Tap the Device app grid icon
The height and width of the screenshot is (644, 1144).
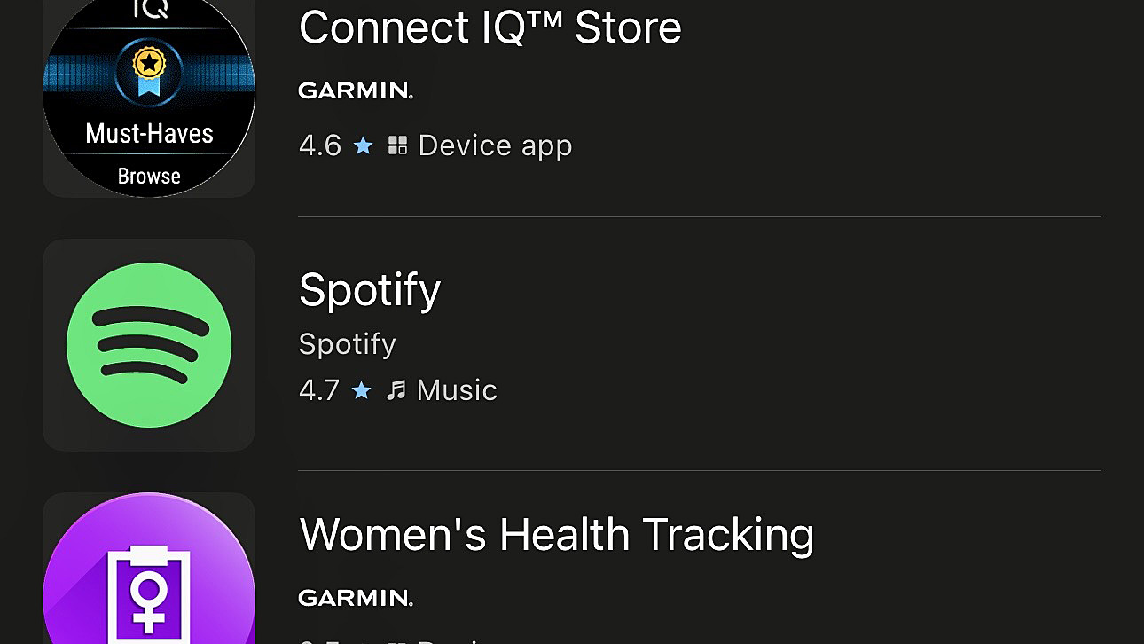point(398,145)
